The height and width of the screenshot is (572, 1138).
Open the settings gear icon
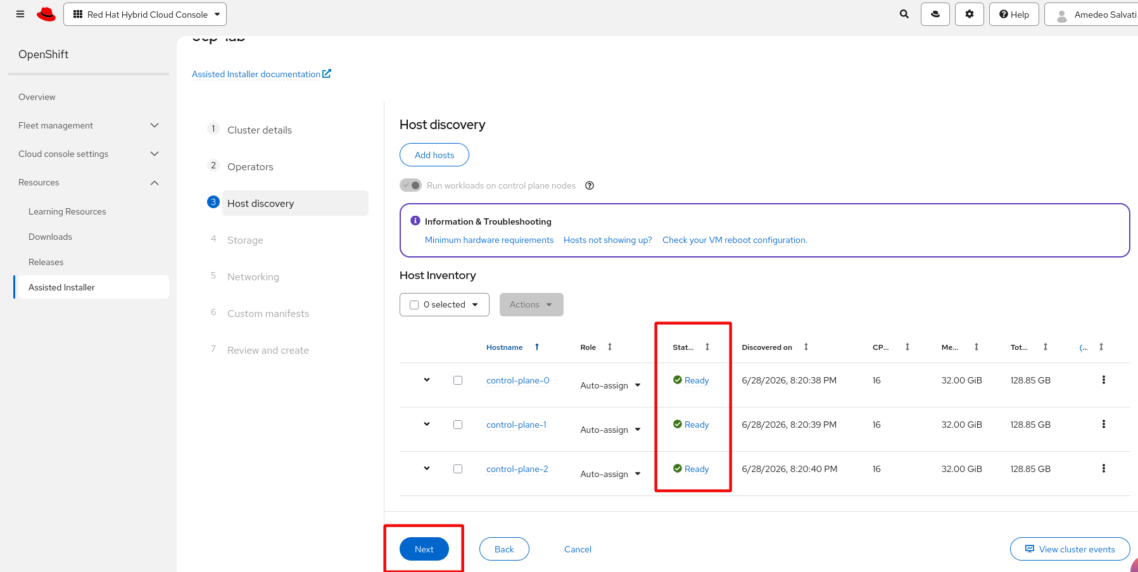click(970, 14)
